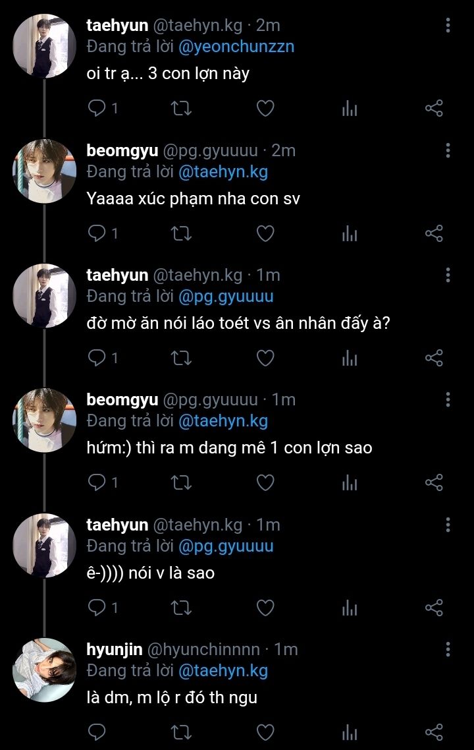Open taehyun's profile name on first tweet

(117, 26)
